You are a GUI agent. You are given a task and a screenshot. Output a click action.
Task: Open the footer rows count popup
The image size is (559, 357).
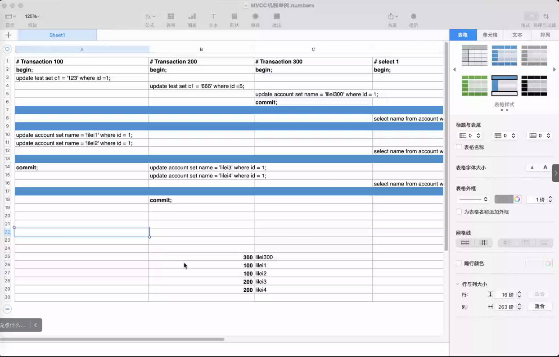tap(540, 136)
